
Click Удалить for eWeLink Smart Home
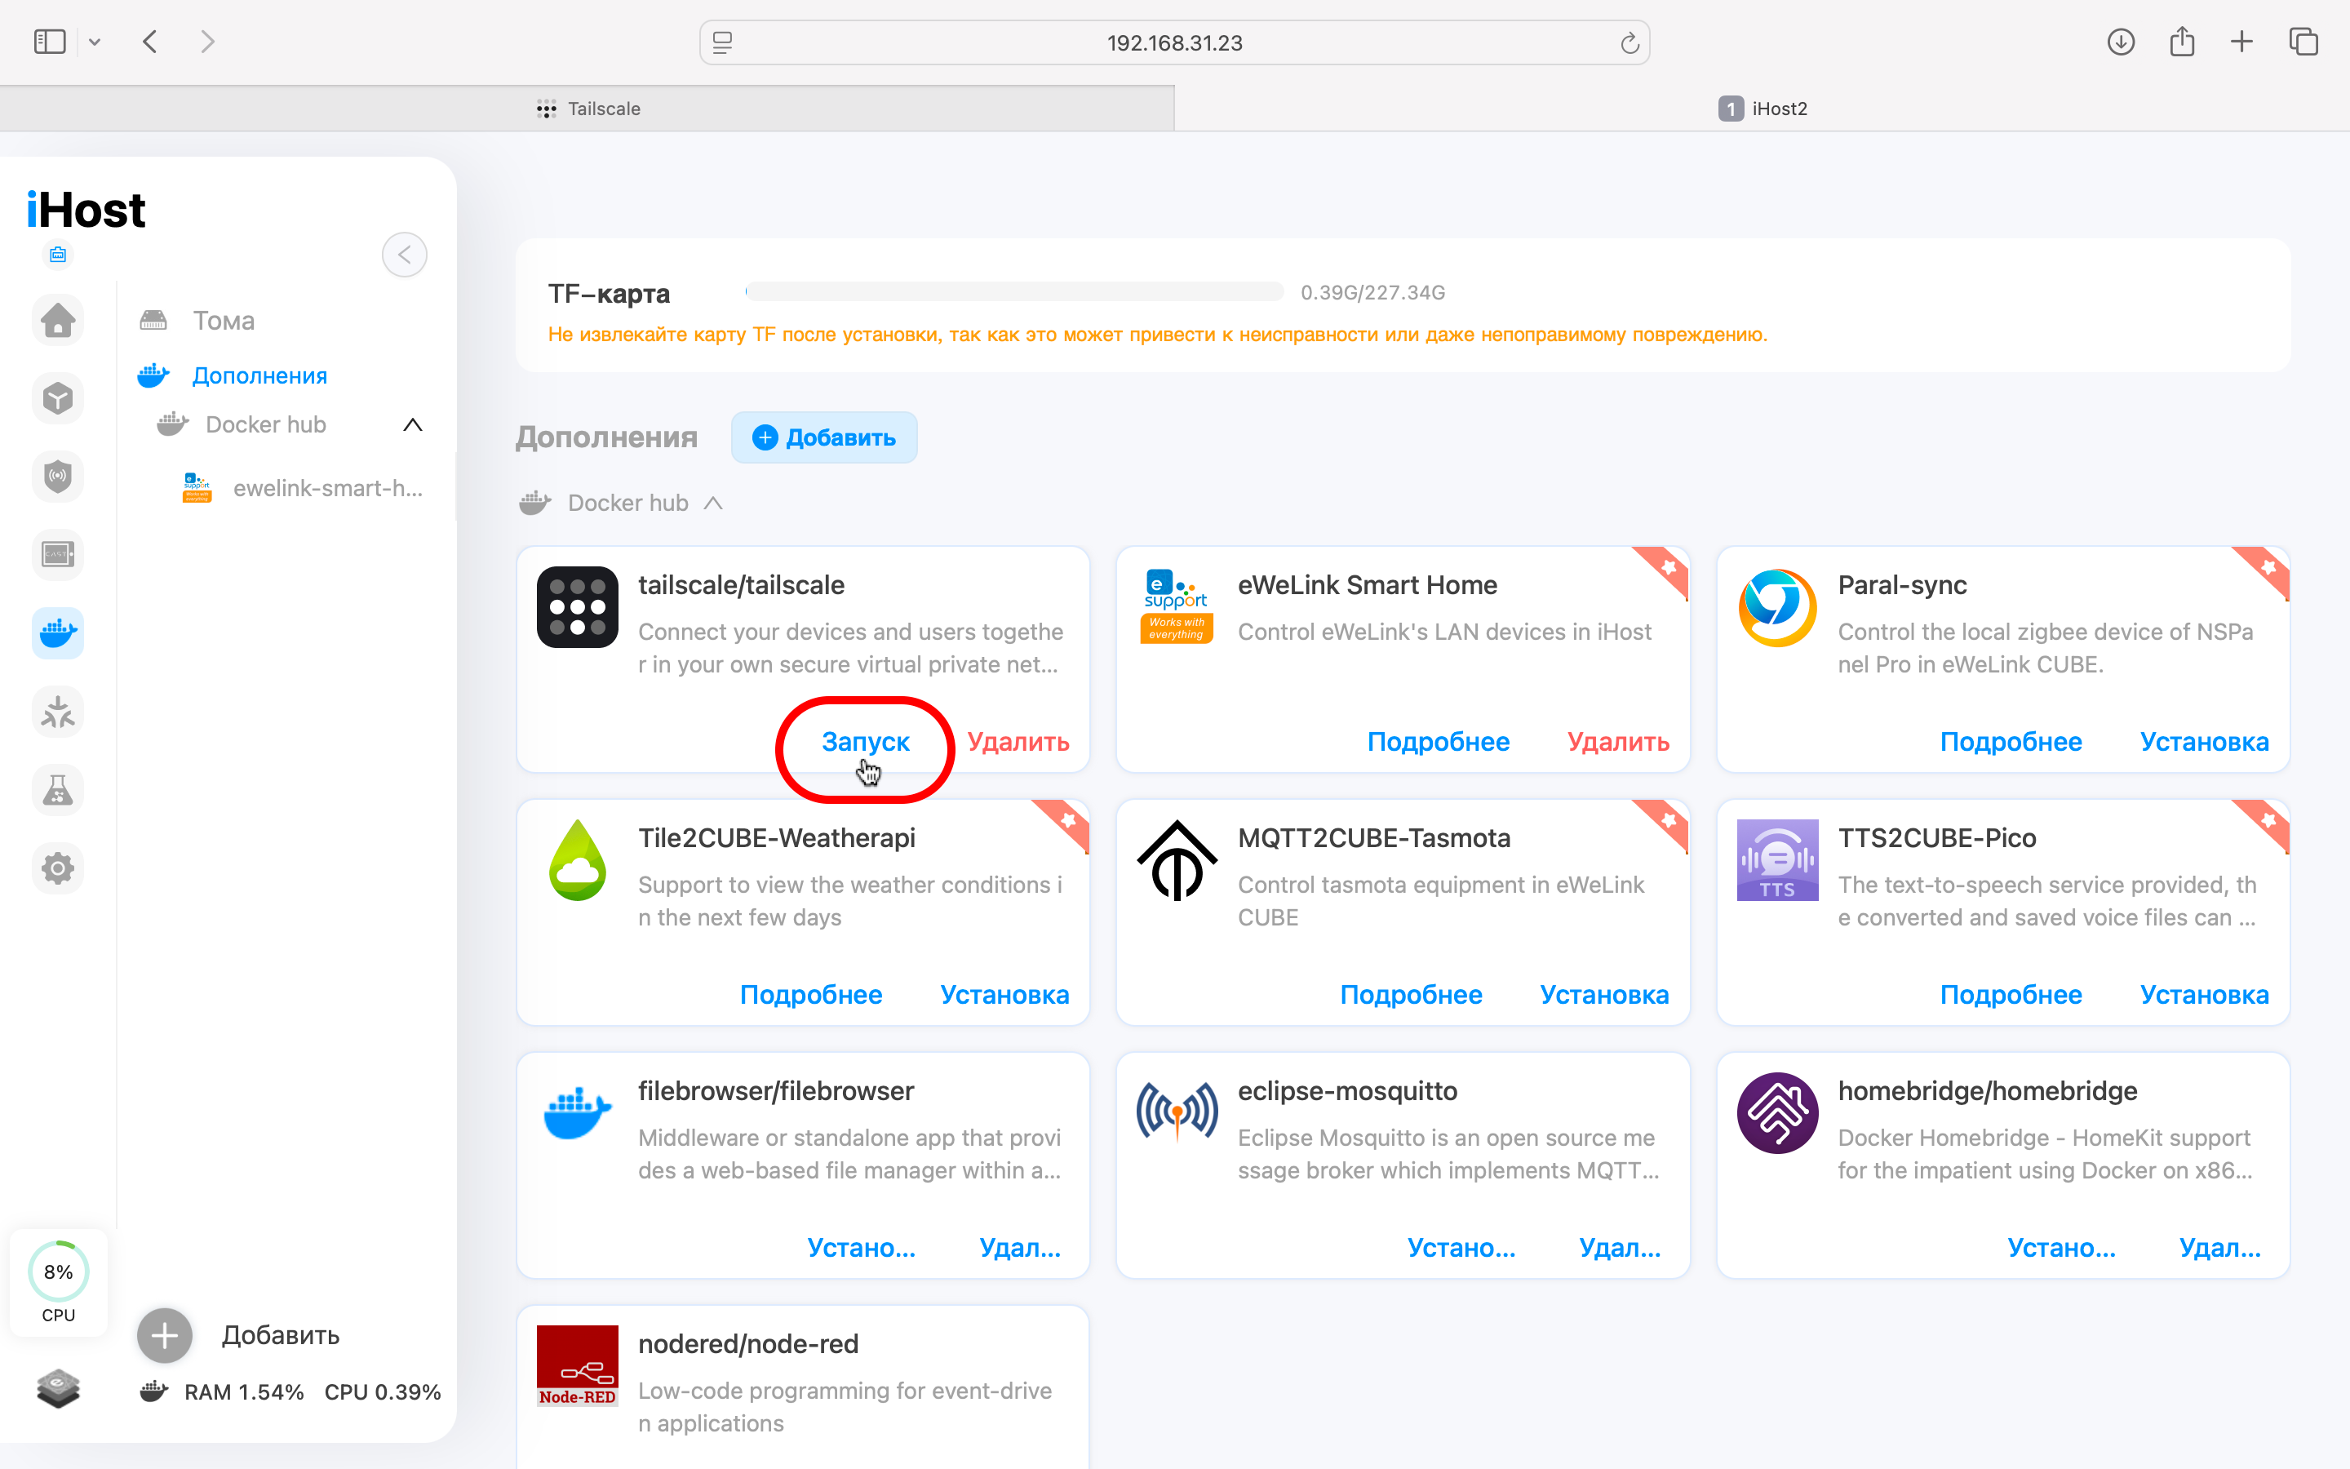(1618, 743)
